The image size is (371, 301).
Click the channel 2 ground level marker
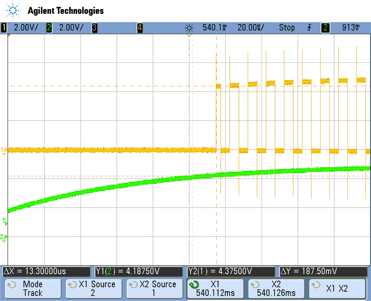4,237
